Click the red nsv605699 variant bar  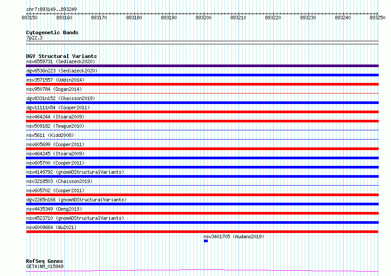tap(202, 149)
